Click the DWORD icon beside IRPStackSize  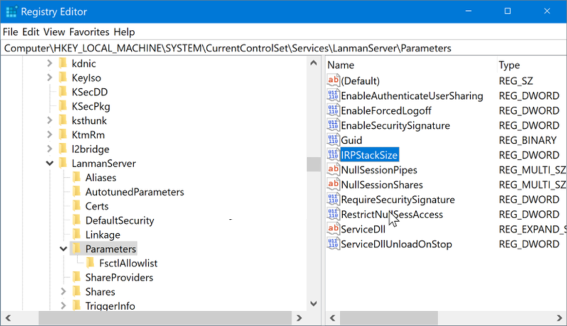click(333, 155)
